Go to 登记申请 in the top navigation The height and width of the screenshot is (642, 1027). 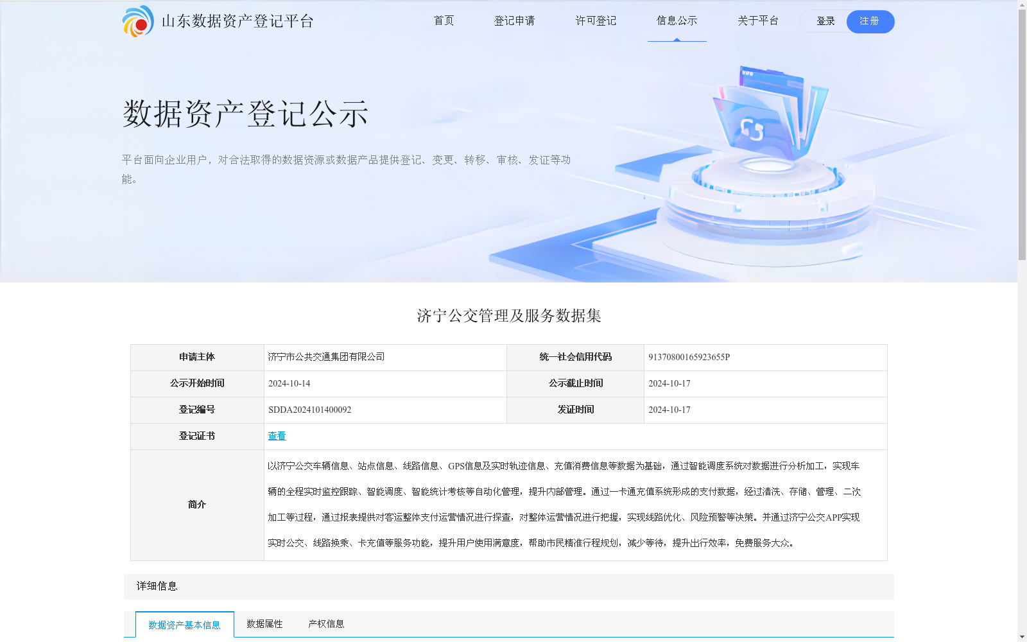pos(514,21)
